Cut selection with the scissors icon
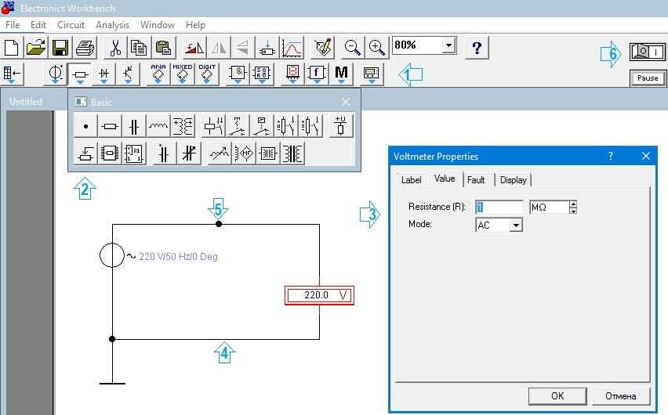The width and height of the screenshot is (668, 415). pyautogui.click(x=115, y=48)
